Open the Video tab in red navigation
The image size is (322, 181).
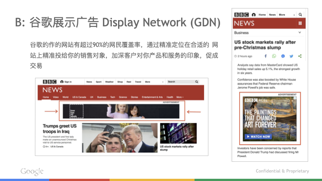tap(55, 97)
